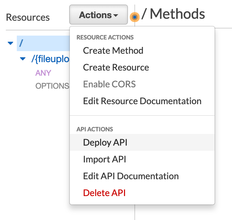Click the Enable CORS menu entry
The width and height of the screenshot is (232, 220).
point(109,84)
